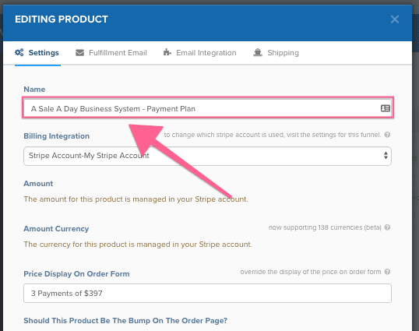
Task: Click the Amount label
Action: pyautogui.click(x=38, y=184)
